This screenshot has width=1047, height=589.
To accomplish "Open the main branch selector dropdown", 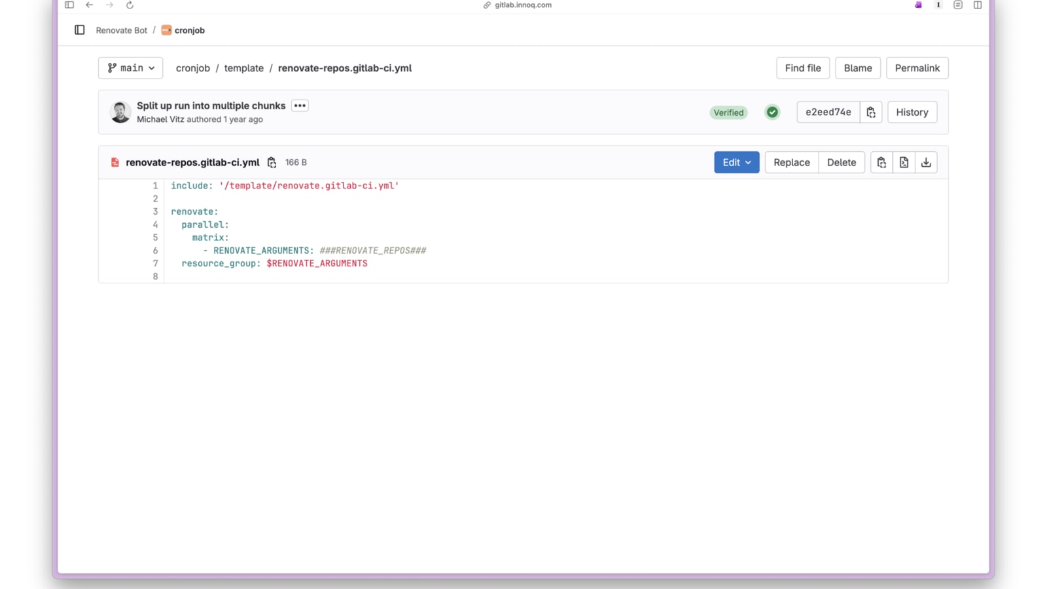I will pos(130,68).
